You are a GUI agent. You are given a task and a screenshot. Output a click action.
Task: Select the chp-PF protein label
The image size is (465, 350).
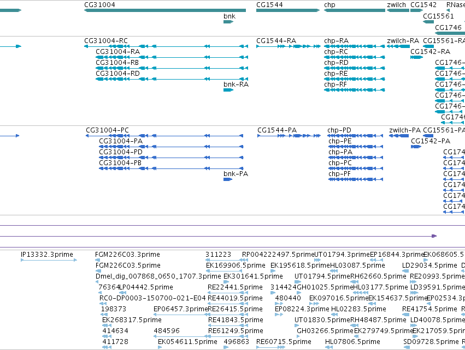coord(339,174)
